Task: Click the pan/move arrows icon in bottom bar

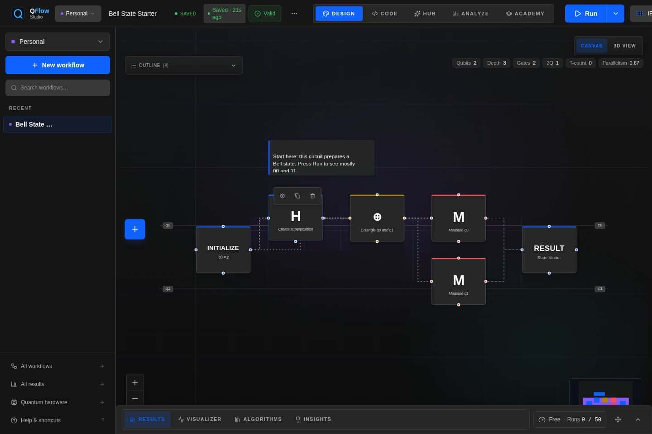Action: [x=618, y=420]
